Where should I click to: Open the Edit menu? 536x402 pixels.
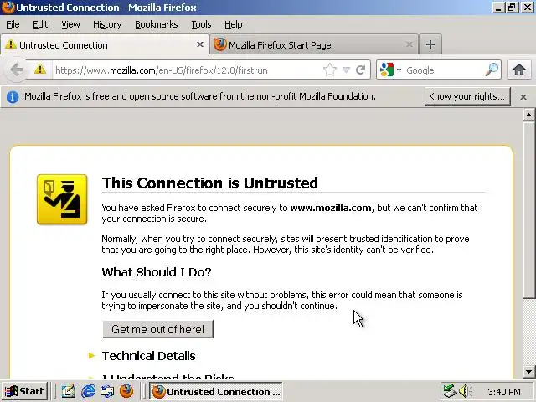[40, 24]
